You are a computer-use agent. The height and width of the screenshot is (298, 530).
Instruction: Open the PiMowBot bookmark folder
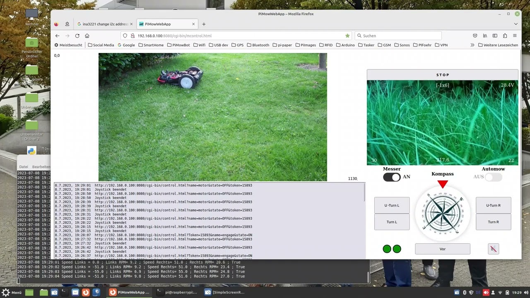(x=178, y=45)
